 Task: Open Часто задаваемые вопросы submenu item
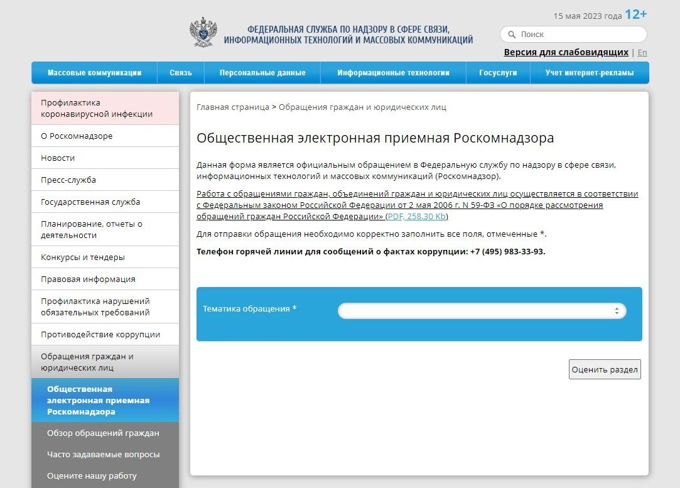coord(105,454)
